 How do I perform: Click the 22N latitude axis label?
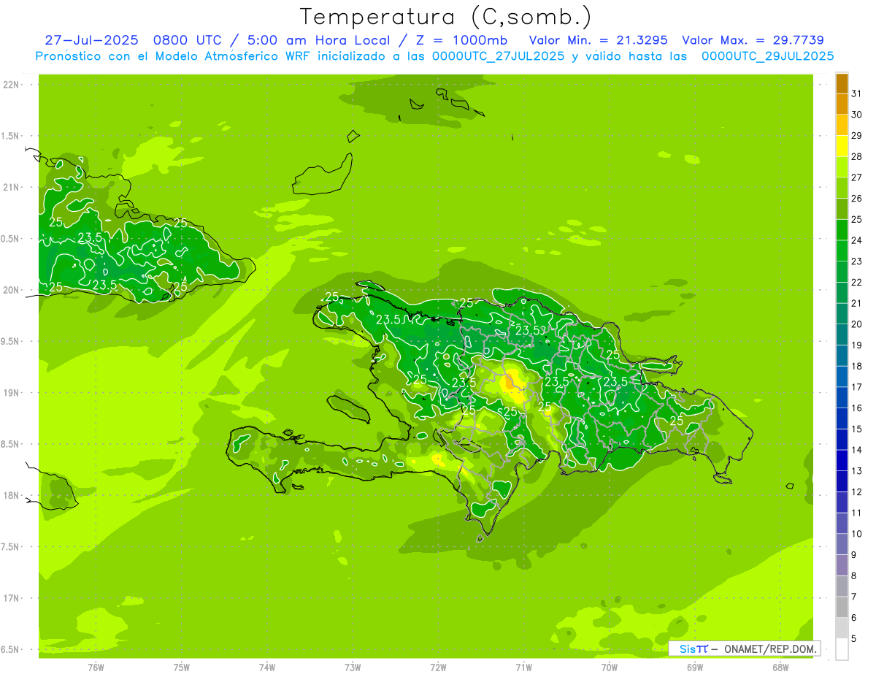click(x=11, y=85)
